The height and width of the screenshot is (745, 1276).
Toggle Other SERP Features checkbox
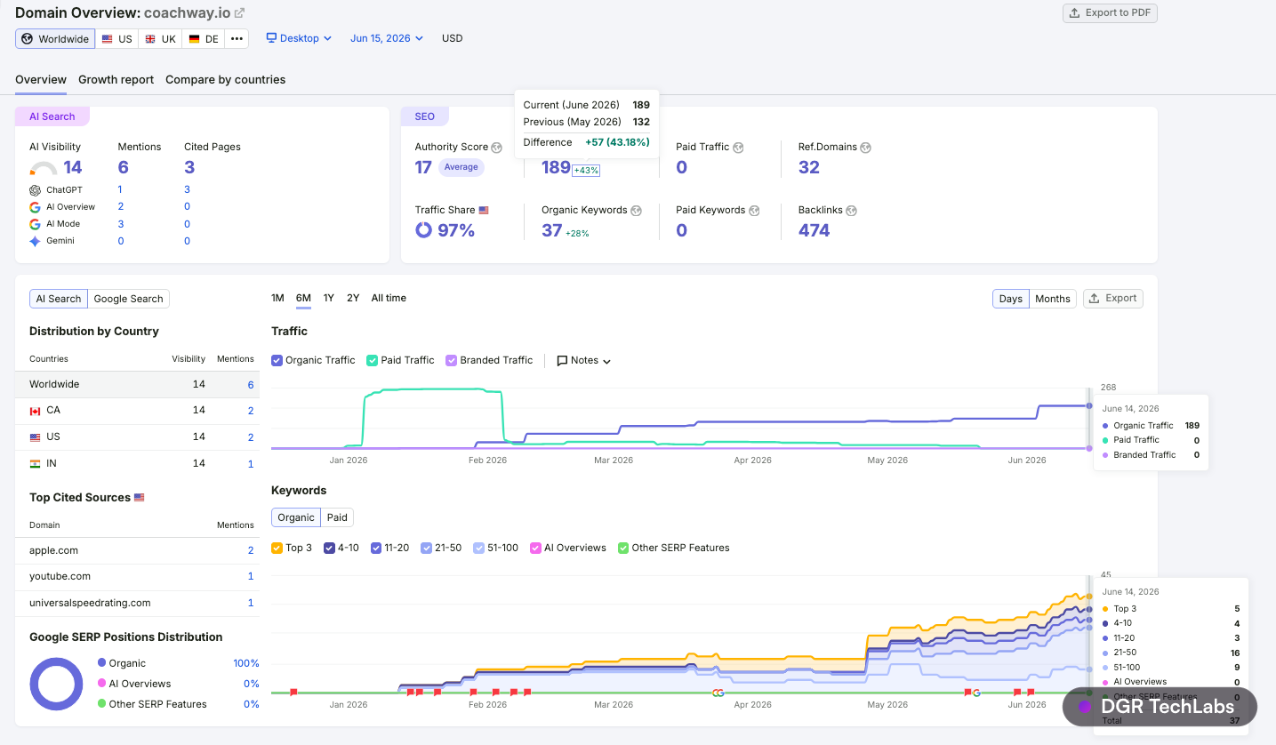623,549
